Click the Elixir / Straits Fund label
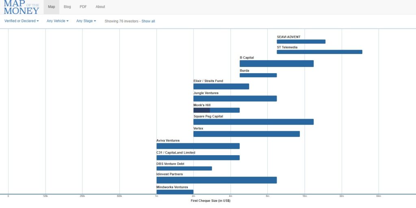416x208 pixels. point(208,81)
